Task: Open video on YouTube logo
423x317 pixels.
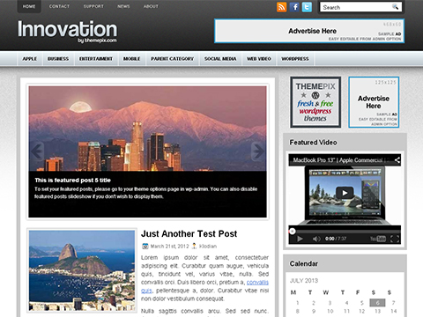Action: click(378, 239)
